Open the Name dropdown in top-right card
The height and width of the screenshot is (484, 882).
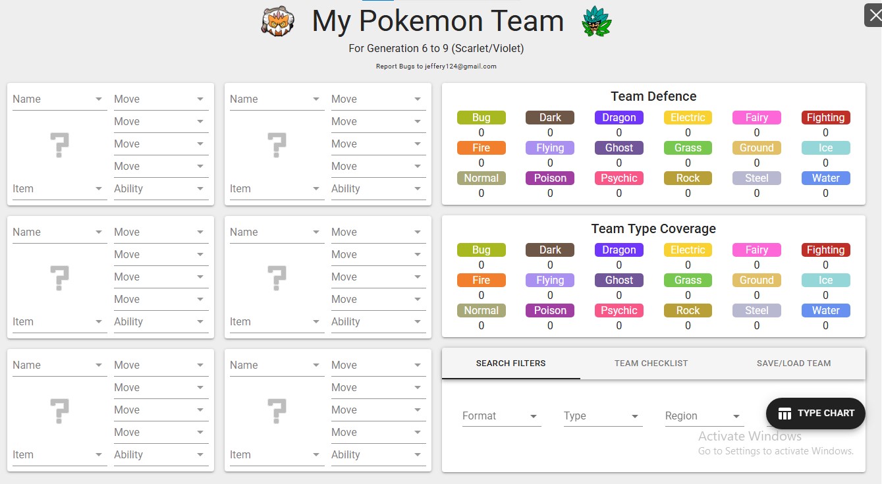[x=277, y=99]
